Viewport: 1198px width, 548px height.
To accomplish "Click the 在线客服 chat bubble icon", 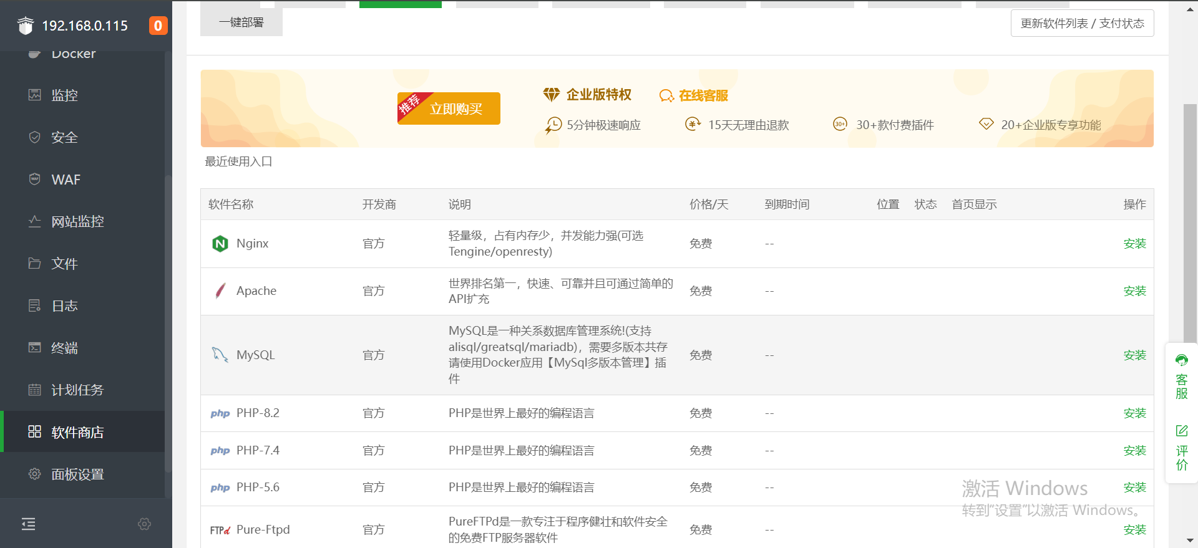I will [x=666, y=95].
